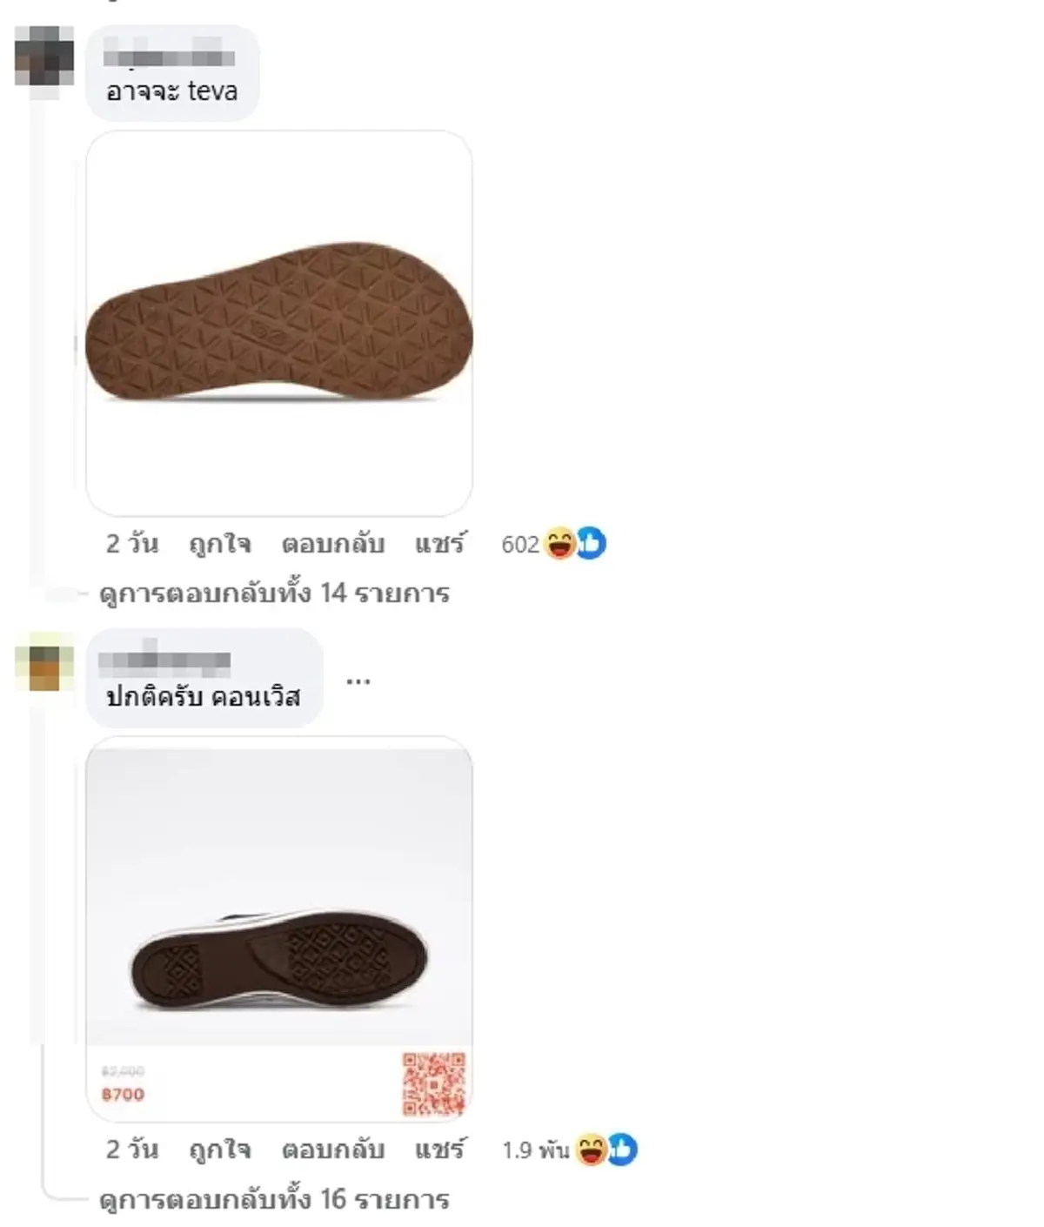Image resolution: width=1044 pixels, height=1227 pixels.
Task: Reply to the Converse comment with ตอบกลับ
Action: 332,1150
